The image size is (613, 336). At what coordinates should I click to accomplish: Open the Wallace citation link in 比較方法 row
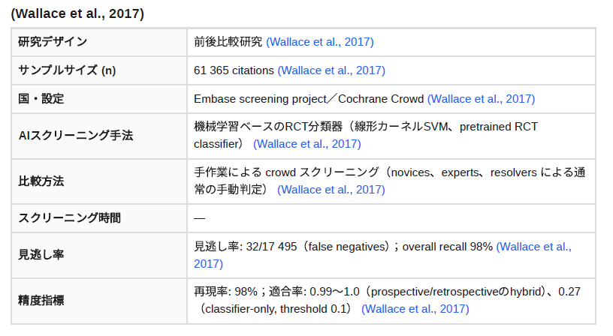point(331,189)
